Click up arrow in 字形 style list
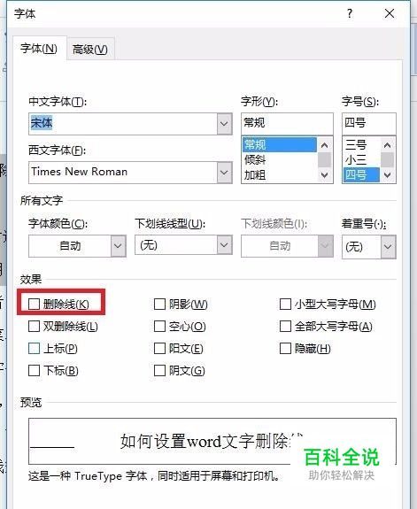Image resolution: width=417 pixels, height=509 pixels. click(x=324, y=145)
